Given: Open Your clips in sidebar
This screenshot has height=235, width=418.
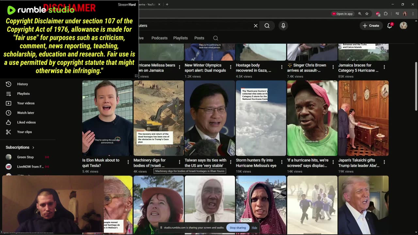Looking at the screenshot, I should tap(24, 132).
